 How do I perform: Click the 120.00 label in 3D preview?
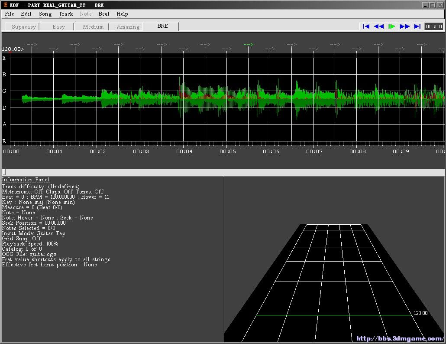(x=420, y=313)
